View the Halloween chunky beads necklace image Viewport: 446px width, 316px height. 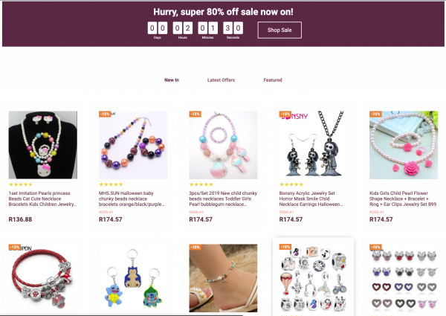click(x=133, y=145)
